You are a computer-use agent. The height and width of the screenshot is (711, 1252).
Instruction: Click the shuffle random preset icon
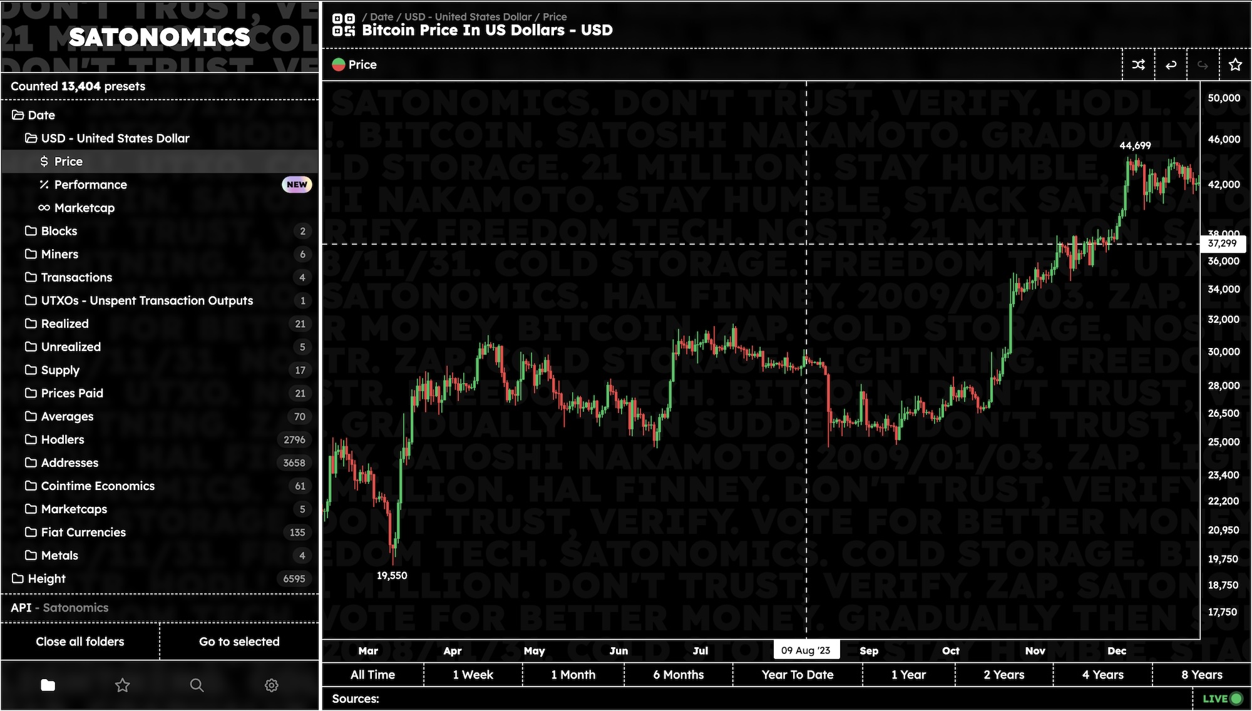pos(1139,64)
